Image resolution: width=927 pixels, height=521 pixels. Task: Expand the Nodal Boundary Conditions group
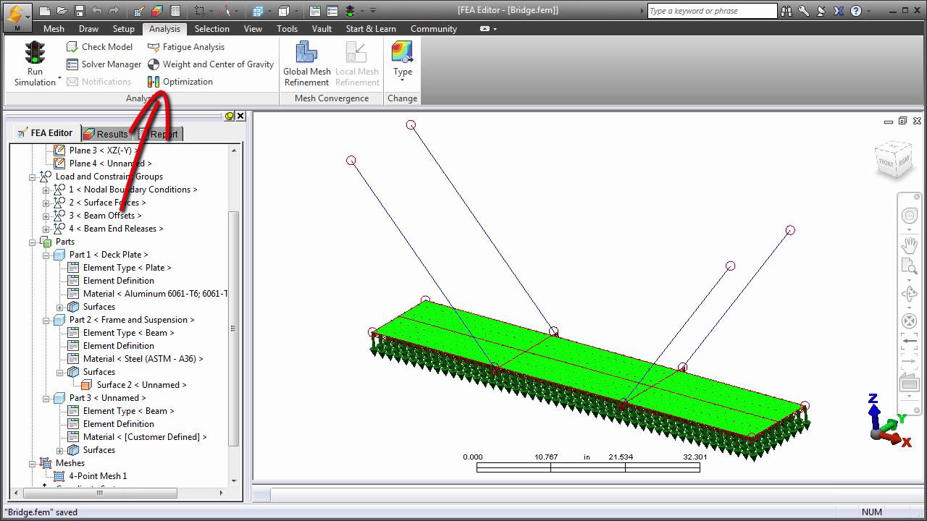[x=46, y=190]
